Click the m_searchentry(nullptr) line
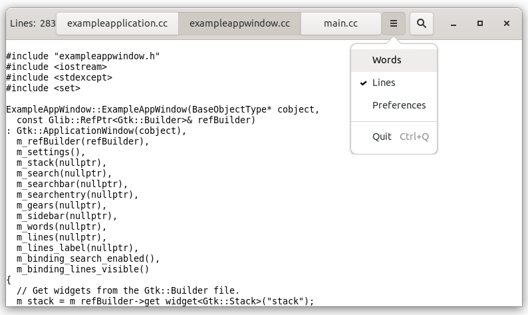Image resolution: width=528 pixels, height=315 pixels. 77,194
